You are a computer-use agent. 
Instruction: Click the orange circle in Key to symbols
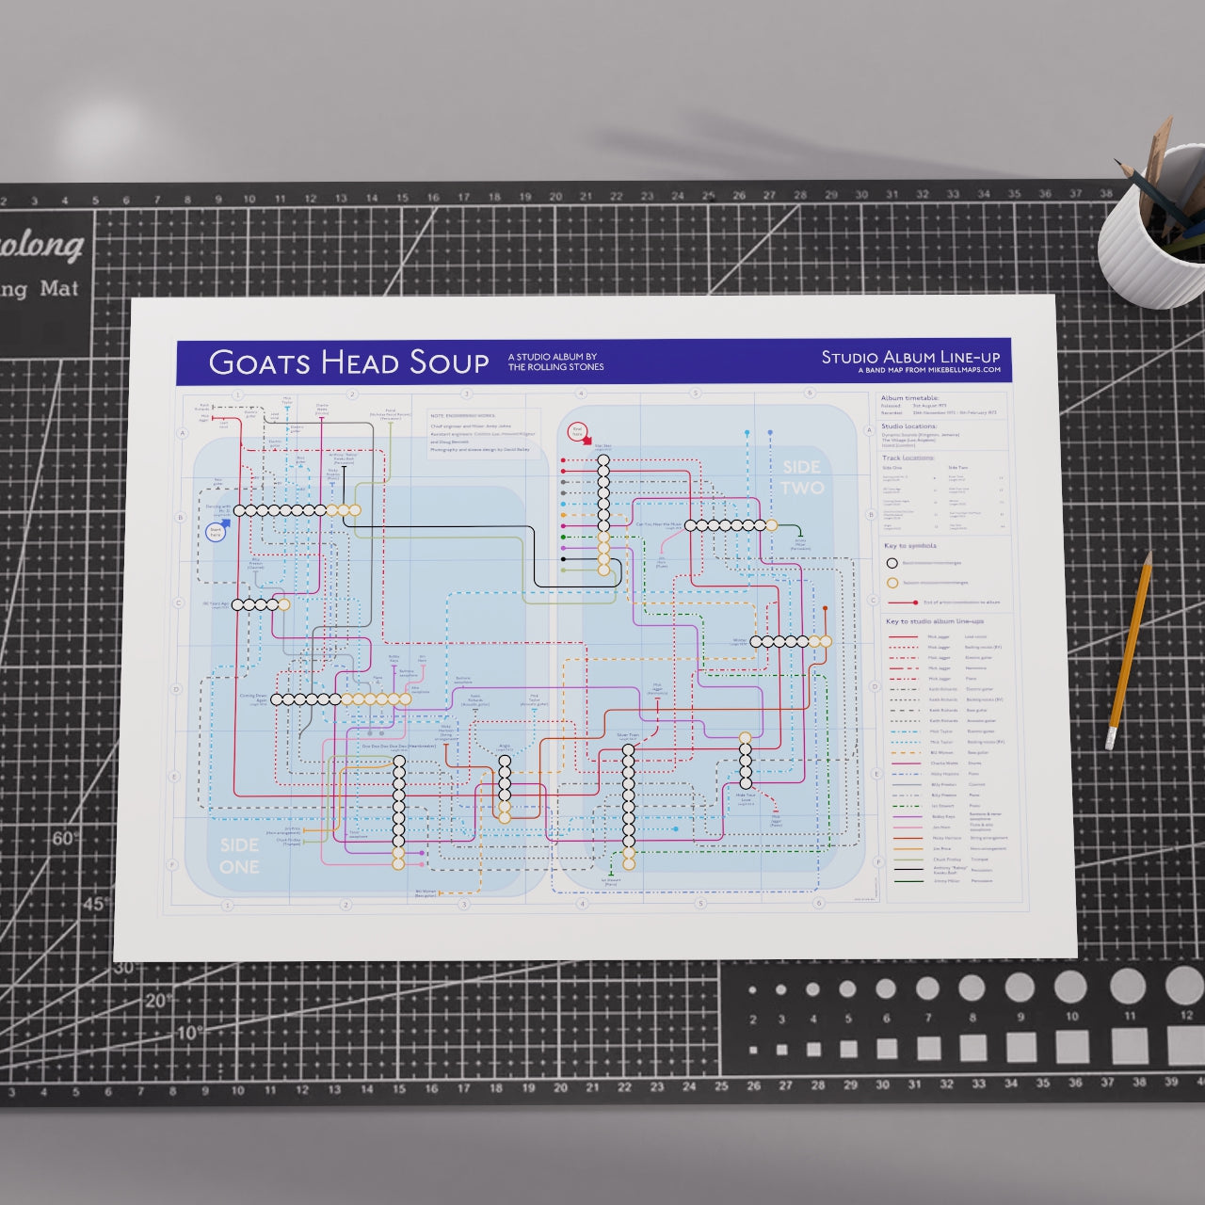click(892, 582)
